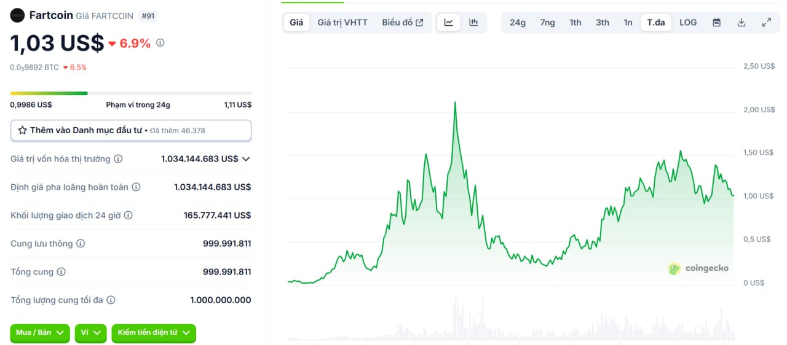Show info for Tổng lượng cung tối đa
The image size is (787, 345).
[x=111, y=300]
